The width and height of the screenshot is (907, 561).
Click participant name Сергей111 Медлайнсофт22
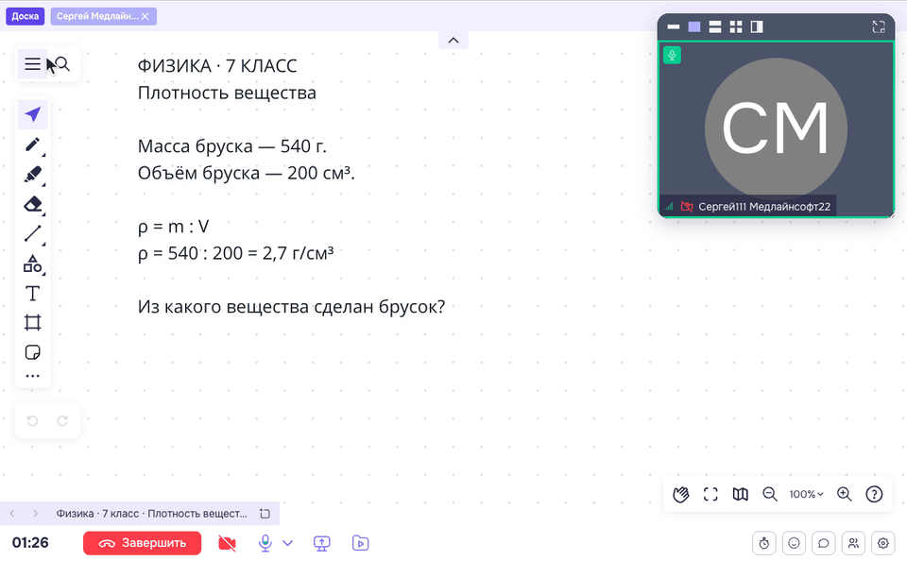[764, 207]
